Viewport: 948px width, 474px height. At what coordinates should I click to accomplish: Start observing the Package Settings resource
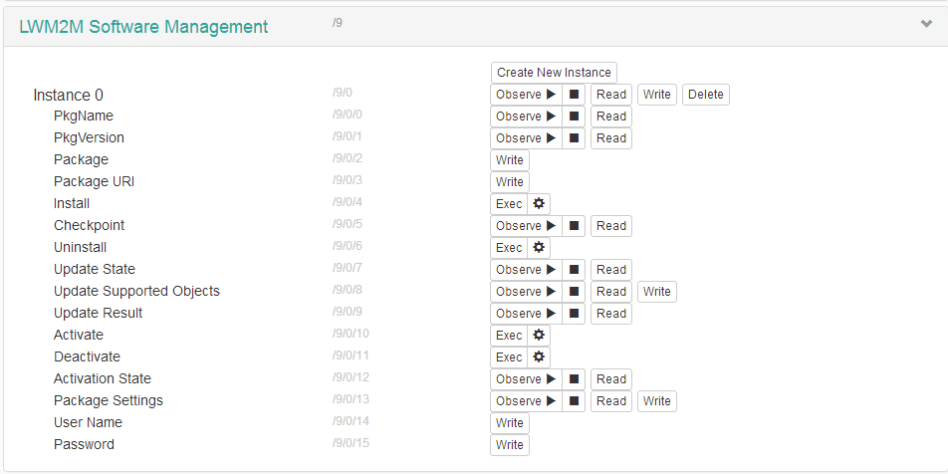[x=526, y=401]
